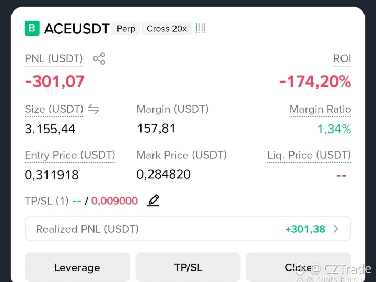Show ROI label explanation

coord(342,58)
